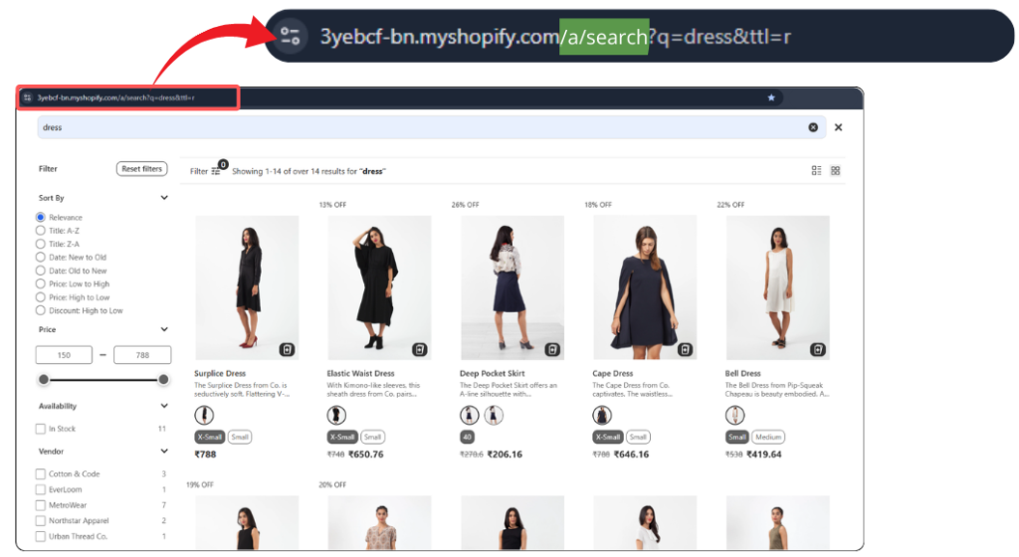Screen dimensions: 1019x557
Task: Select Small size on Cape Dress
Action: pos(638,437)
